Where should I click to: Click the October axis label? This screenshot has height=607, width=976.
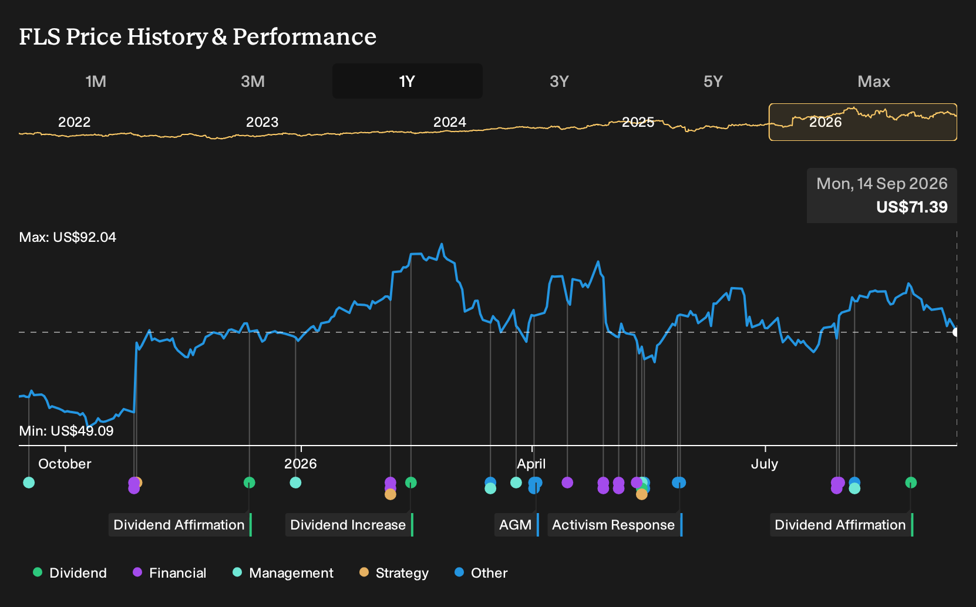(65, 464)
